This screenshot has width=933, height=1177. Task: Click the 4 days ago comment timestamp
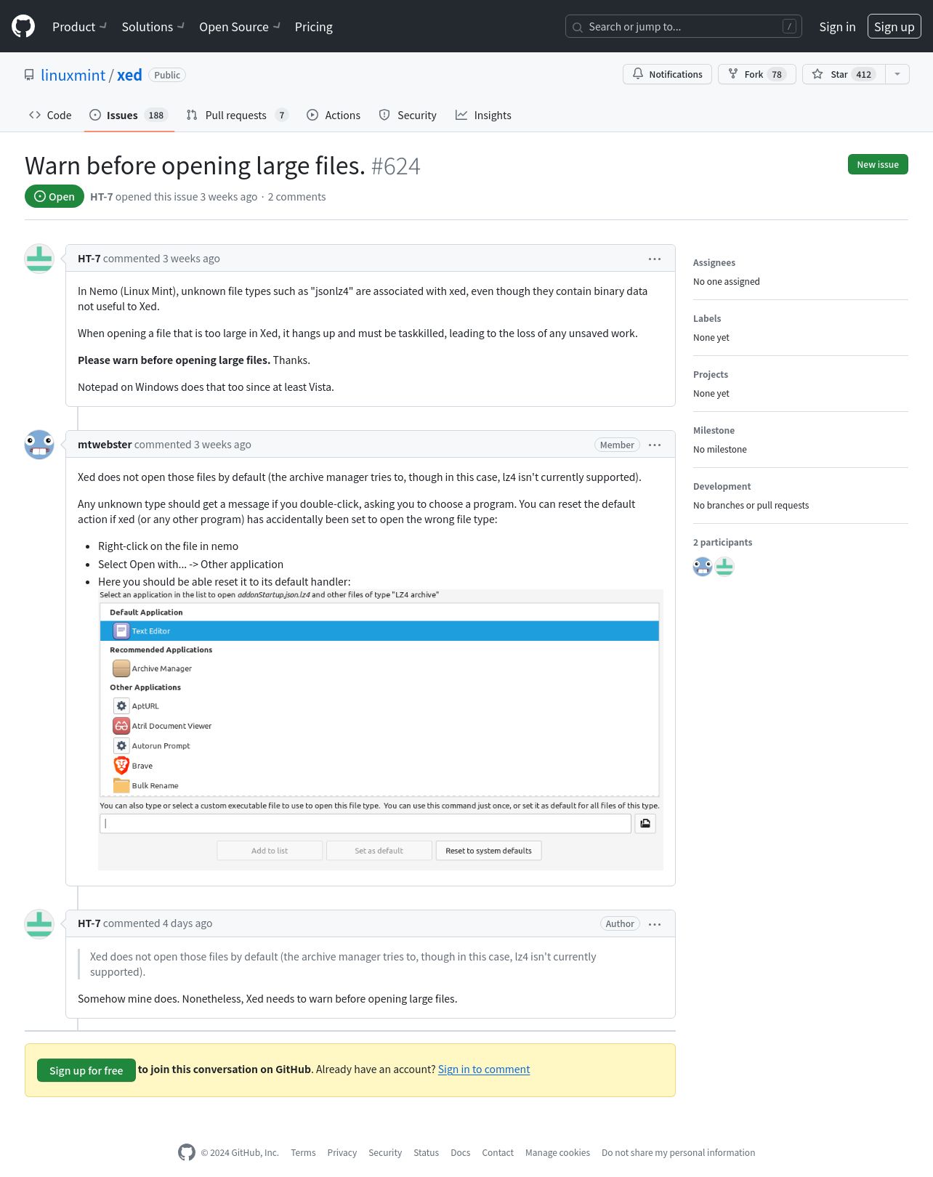187,923
